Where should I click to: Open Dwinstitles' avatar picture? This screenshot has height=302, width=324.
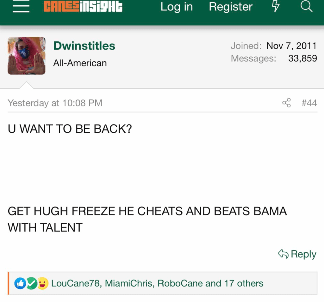(x=27, y=56)
